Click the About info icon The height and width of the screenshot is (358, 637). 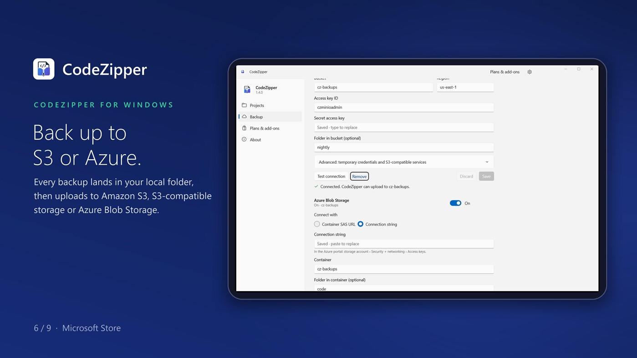pyautogui.click(x=245, y=140)
